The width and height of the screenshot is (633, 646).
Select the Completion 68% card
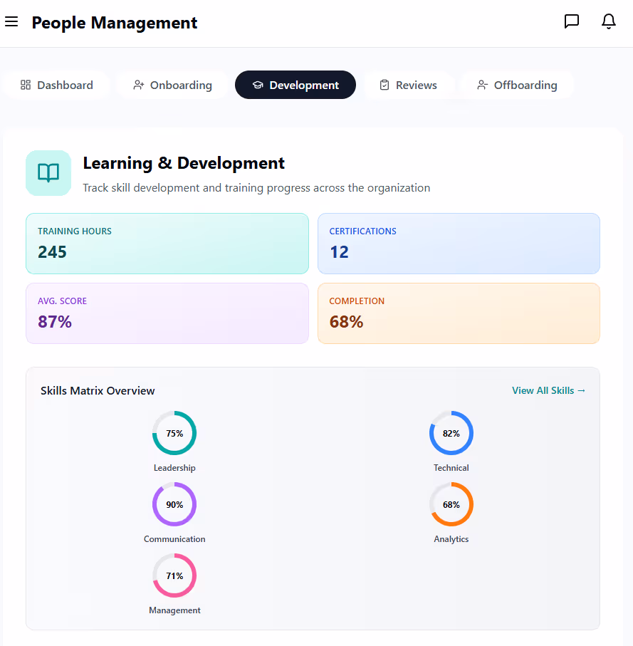click(x=459, y=313)
